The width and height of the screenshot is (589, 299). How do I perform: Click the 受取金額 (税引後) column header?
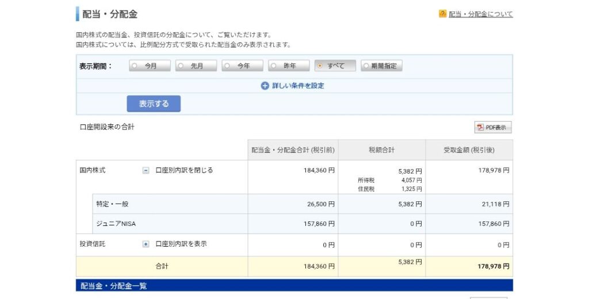click(469, 150)
